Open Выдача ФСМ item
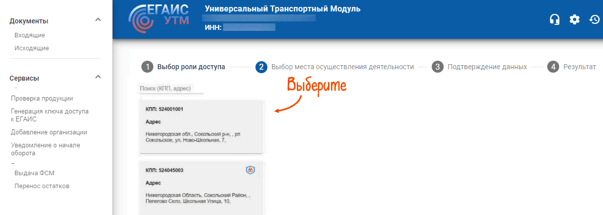Viewport: 603px width, 215px height. coord(34,173)
